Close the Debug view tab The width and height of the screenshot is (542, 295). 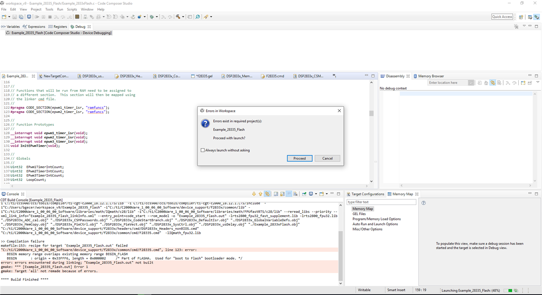click(89, 26)
